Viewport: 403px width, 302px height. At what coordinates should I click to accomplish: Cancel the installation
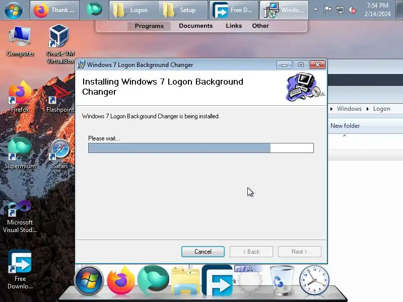pos(203,252)
